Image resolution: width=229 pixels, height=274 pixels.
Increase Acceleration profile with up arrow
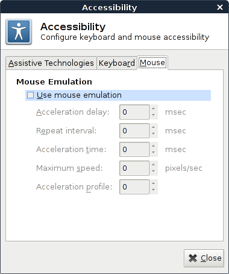(154, 183)
